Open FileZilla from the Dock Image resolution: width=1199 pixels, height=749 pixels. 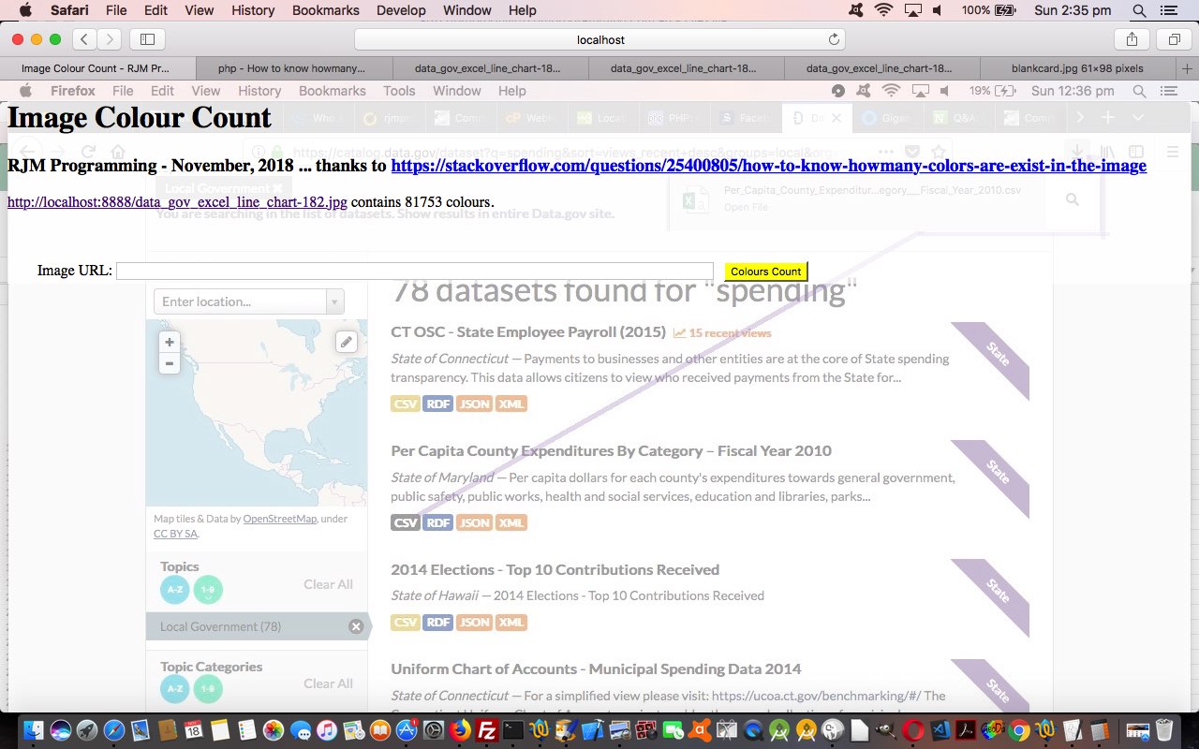click(486, 730)
